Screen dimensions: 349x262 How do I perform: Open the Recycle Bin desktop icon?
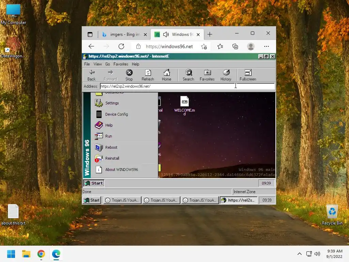pos(332,215)
